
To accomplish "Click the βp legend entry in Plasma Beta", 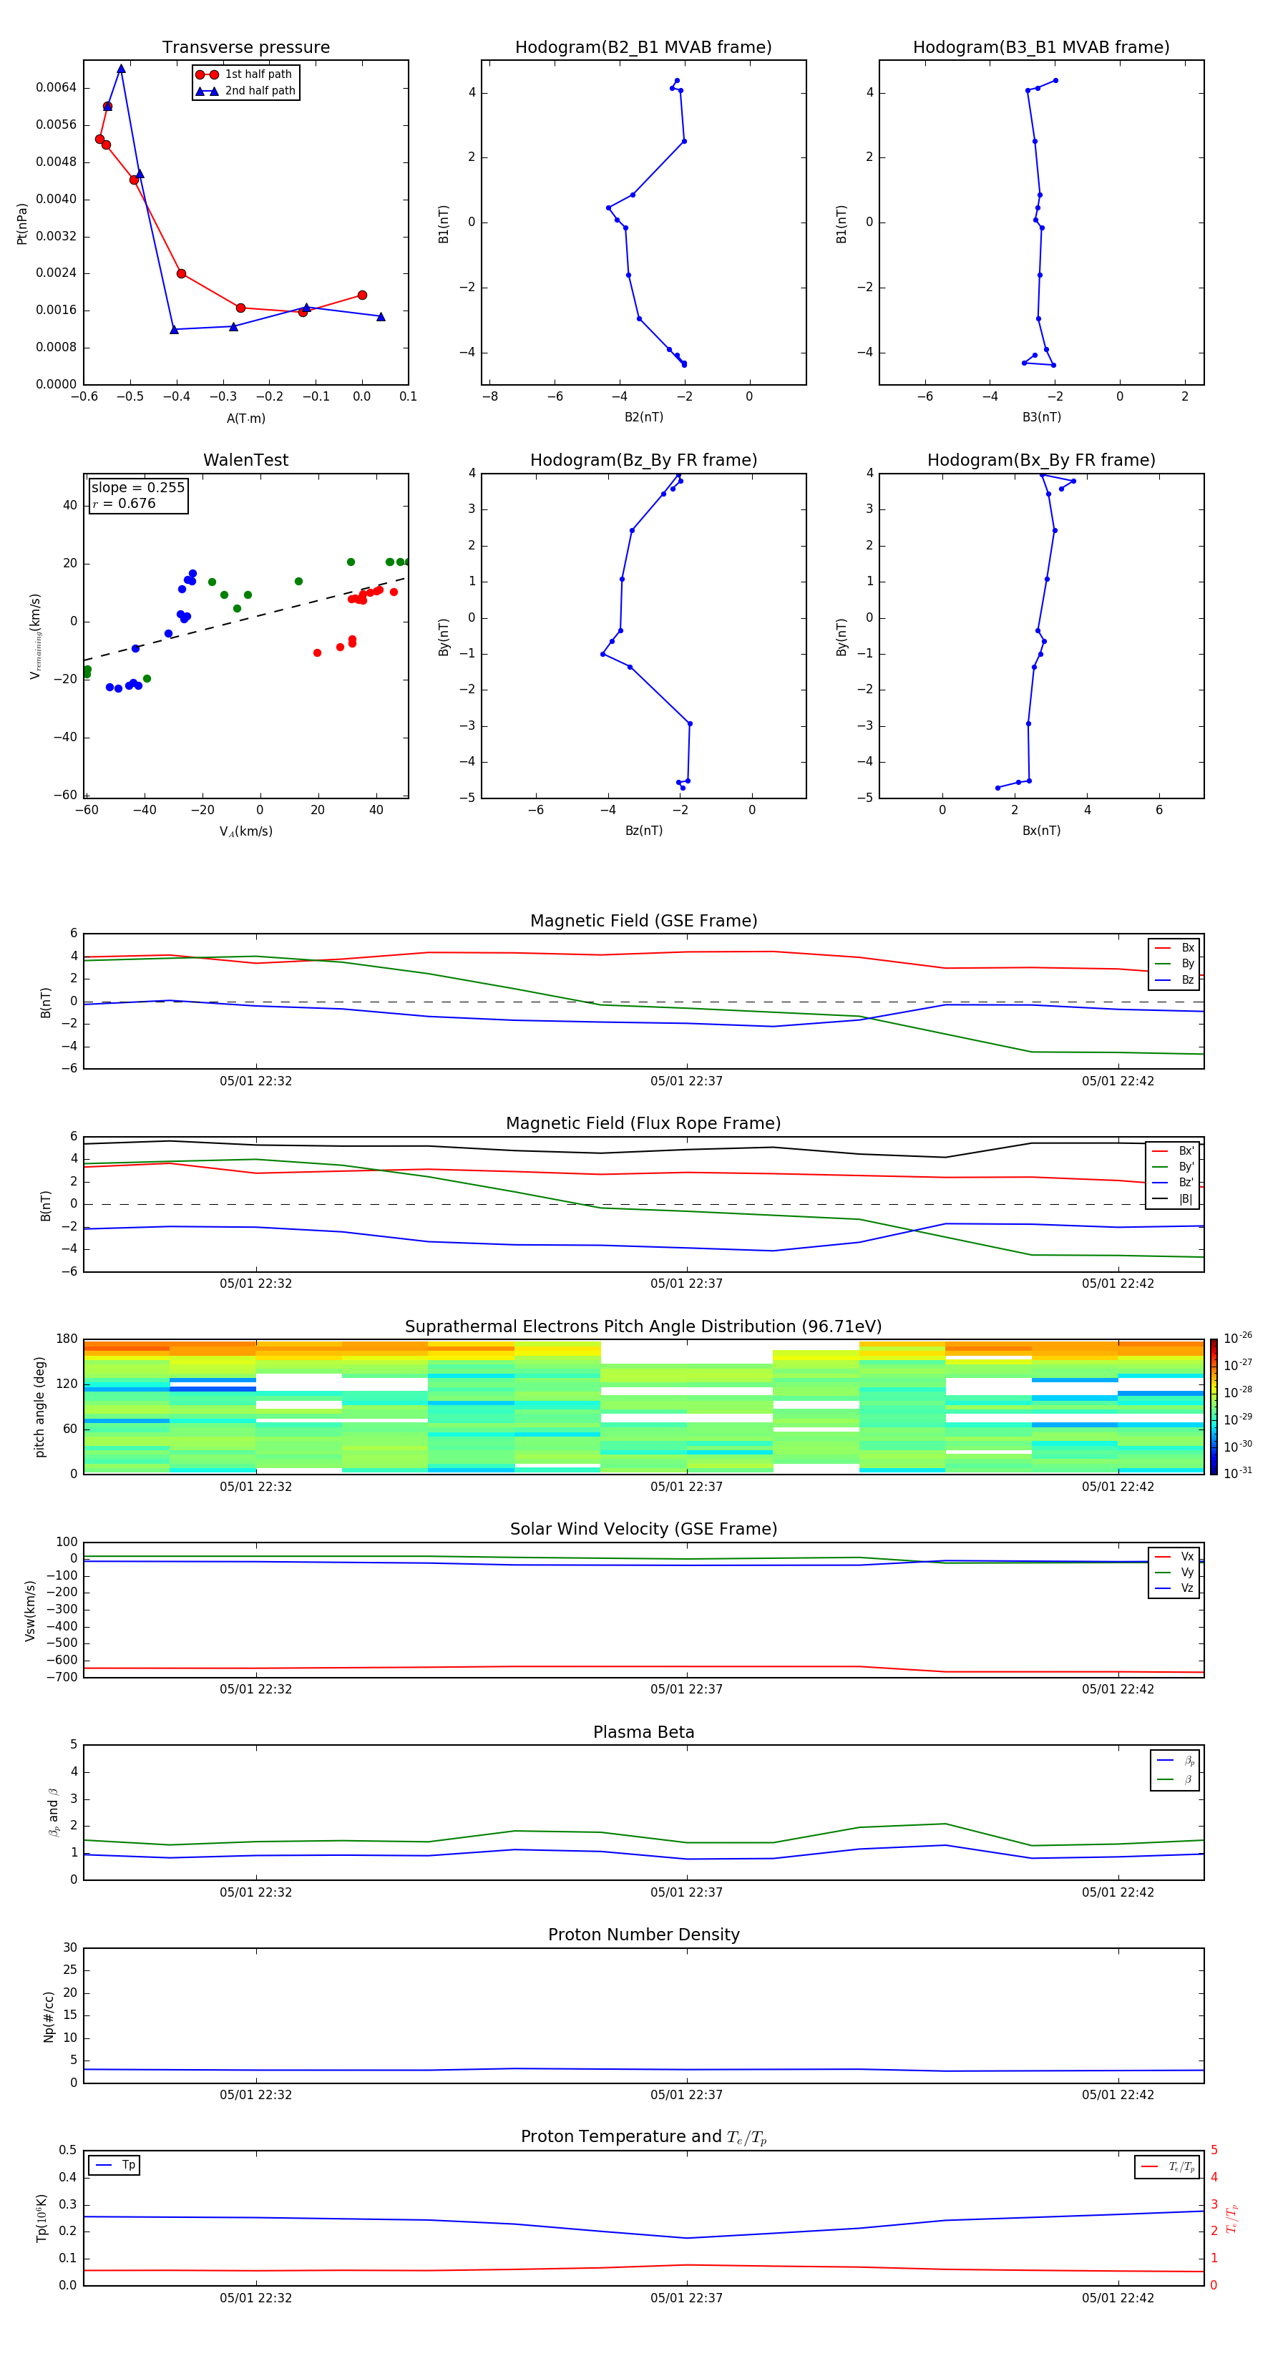I will (1175, 1760).
